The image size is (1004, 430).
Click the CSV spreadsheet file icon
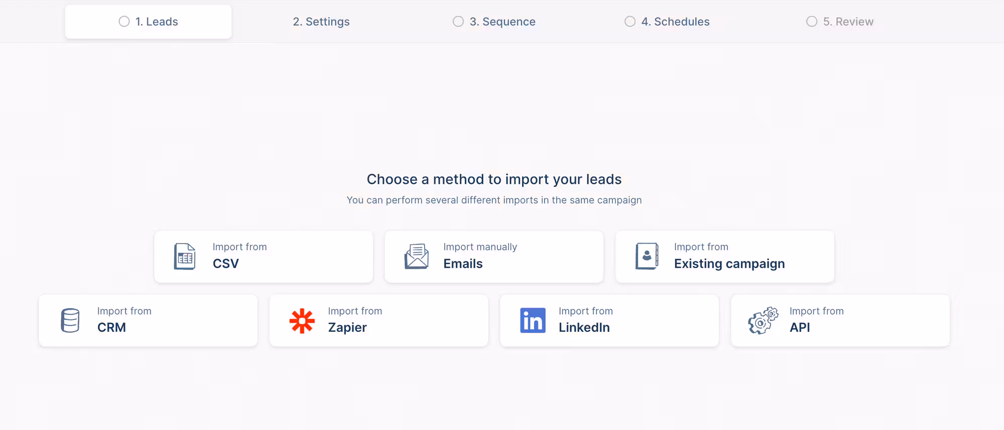coord(184,257)
